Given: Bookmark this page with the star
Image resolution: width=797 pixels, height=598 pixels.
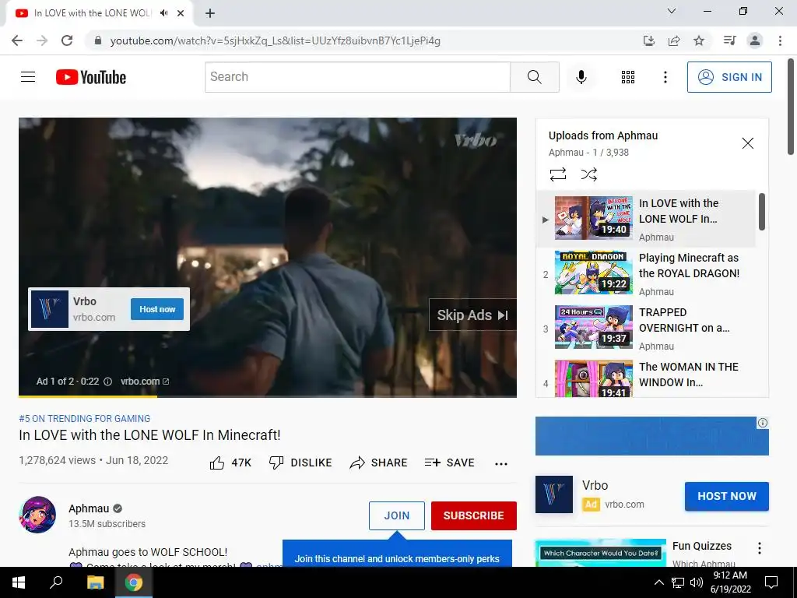Looking at the screenshot, I should click(699, 40).
